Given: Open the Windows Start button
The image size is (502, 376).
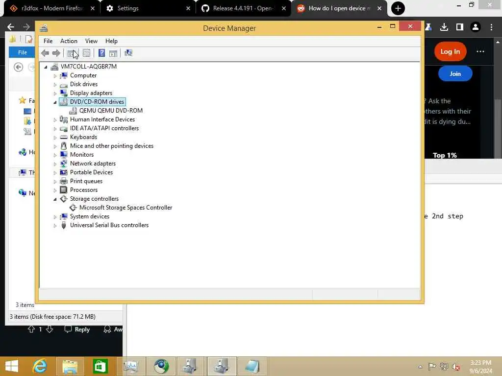Looking at the screenshot, I should click(12, 366).
